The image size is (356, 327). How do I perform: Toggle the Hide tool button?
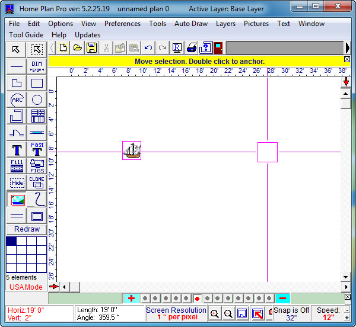(17, 182)
